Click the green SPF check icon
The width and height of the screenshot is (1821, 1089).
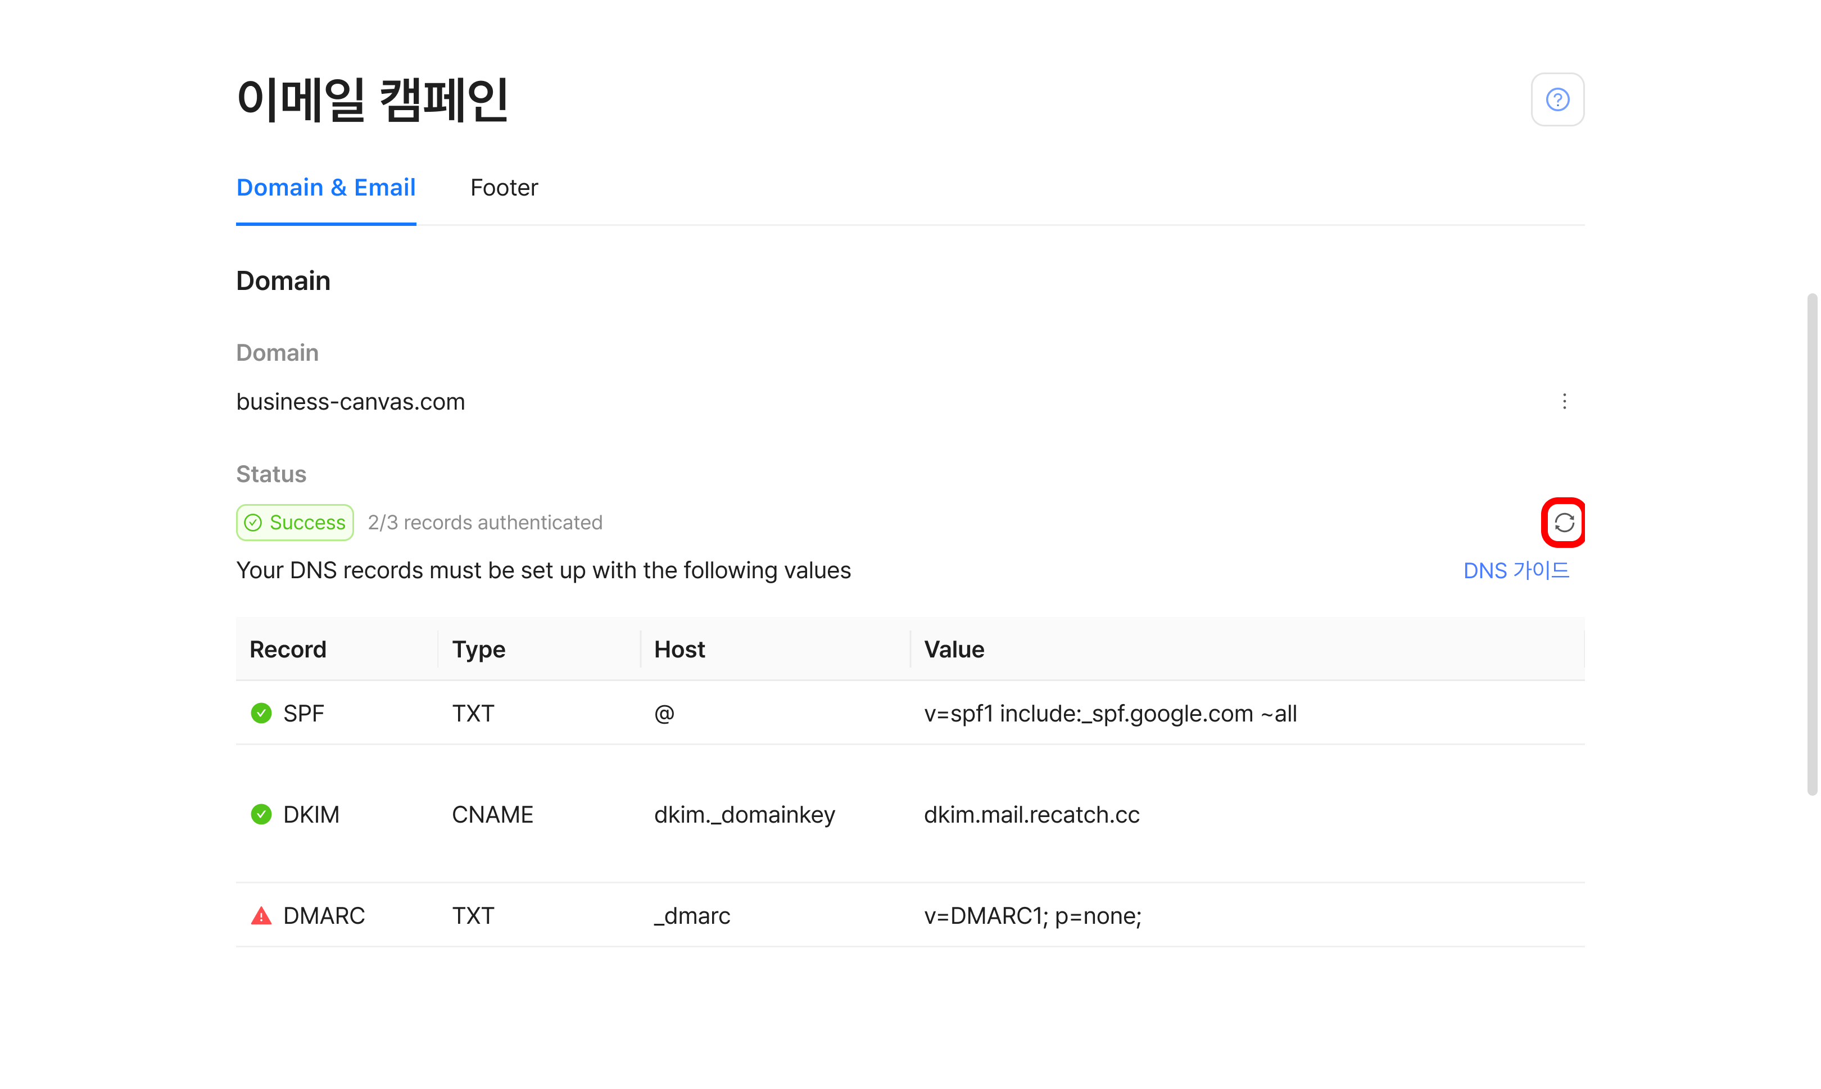(x=261, y=713)
